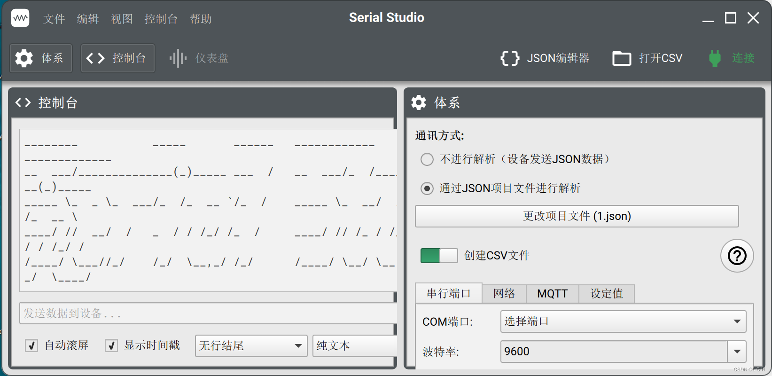Click the console ASCII art output area
Image resolution: width=772 pixels, height=376 pixels.
[x=208, y=210]
